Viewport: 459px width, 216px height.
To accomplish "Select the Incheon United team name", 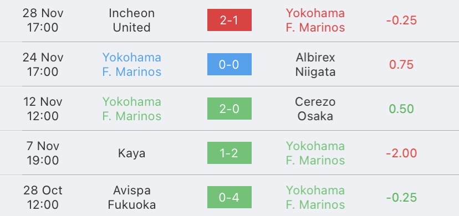I will pyautogui.click(x=132, y=20).
